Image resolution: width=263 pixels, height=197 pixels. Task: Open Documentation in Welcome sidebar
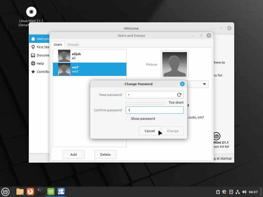39,55
